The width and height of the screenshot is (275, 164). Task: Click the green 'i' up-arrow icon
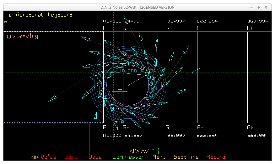click(153, 151)
